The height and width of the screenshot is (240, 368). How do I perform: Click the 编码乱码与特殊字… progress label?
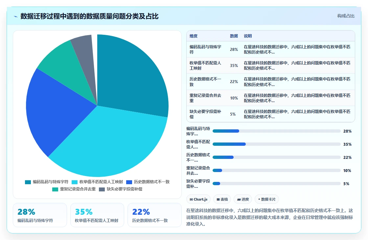click(x=198, y=131)
